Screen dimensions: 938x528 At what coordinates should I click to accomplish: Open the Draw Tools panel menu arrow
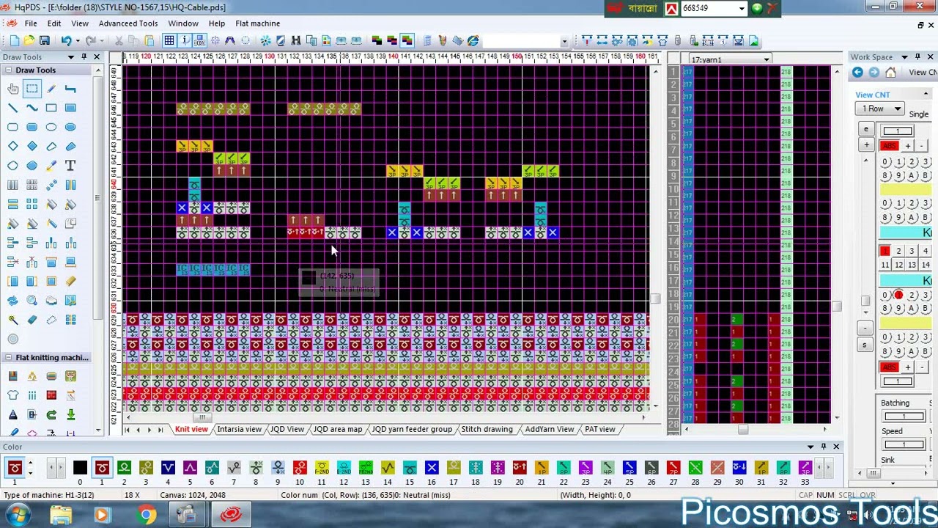[71, 57]
